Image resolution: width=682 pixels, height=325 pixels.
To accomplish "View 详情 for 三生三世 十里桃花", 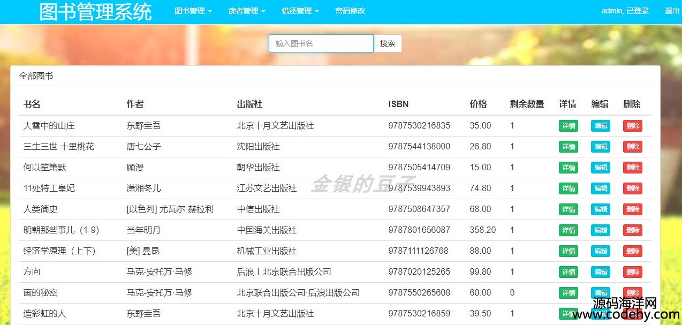I will pyautogui.click(x=569, y=147).
